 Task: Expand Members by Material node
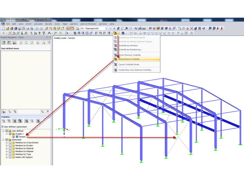(x=7, y=148)
